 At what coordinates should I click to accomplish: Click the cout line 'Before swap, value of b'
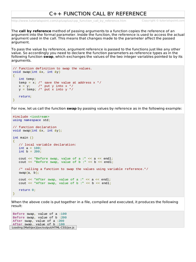tap(66, 162)
